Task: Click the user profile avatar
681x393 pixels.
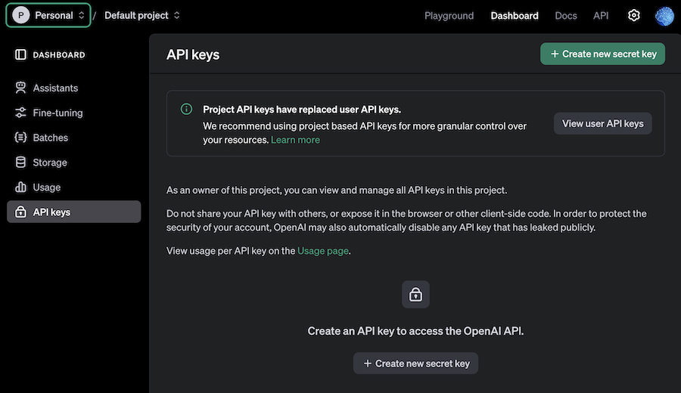Action: coord(664,16)
